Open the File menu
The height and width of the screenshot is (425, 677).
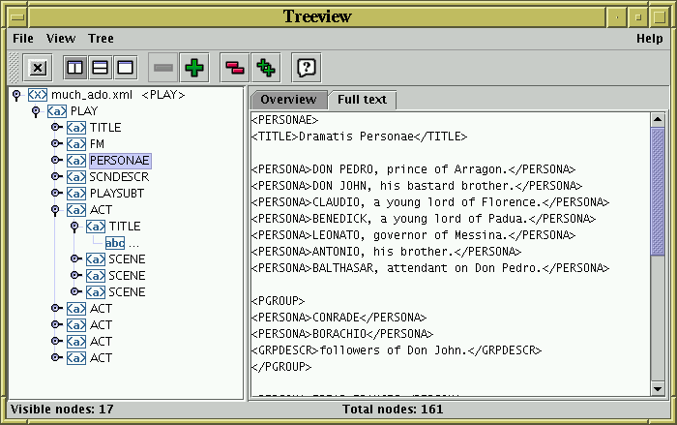(x=23, y=39)
